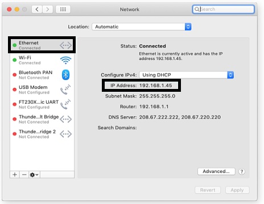
Task: Click the Apply button
Action: [x=237, y=190]
